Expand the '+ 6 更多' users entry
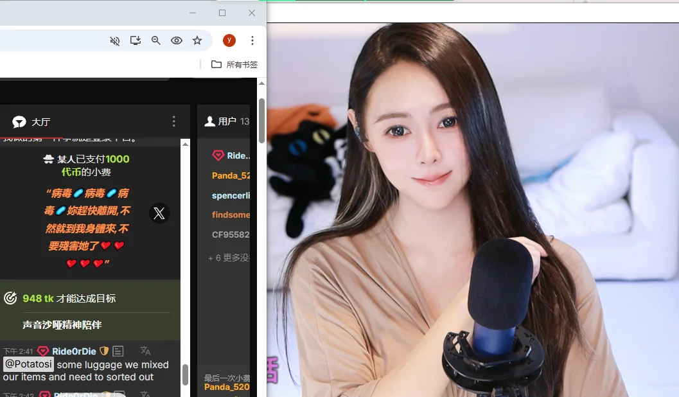 click(x=228, y=258)
